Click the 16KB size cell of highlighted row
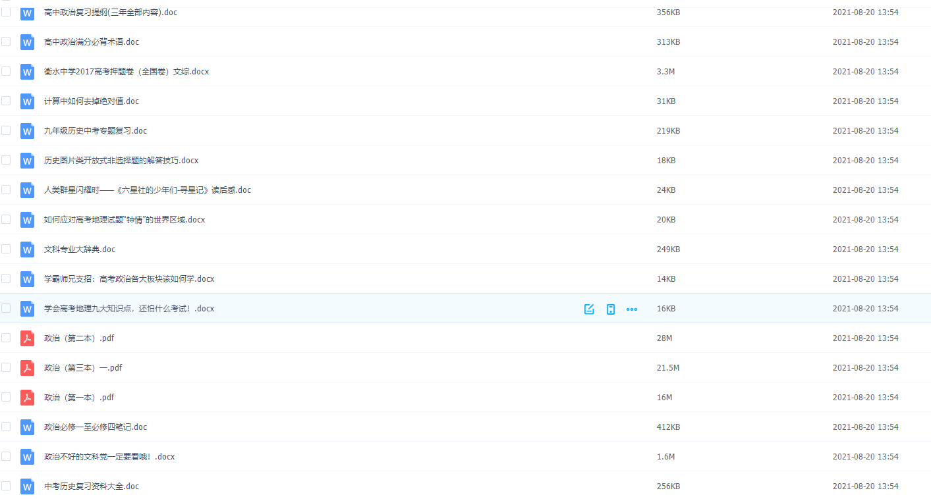Viewport: 931px width, 499px height. (x=666, y=309)
